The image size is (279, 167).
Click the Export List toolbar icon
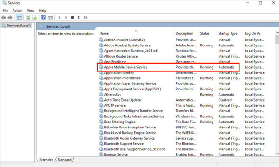tap(34, 17)
